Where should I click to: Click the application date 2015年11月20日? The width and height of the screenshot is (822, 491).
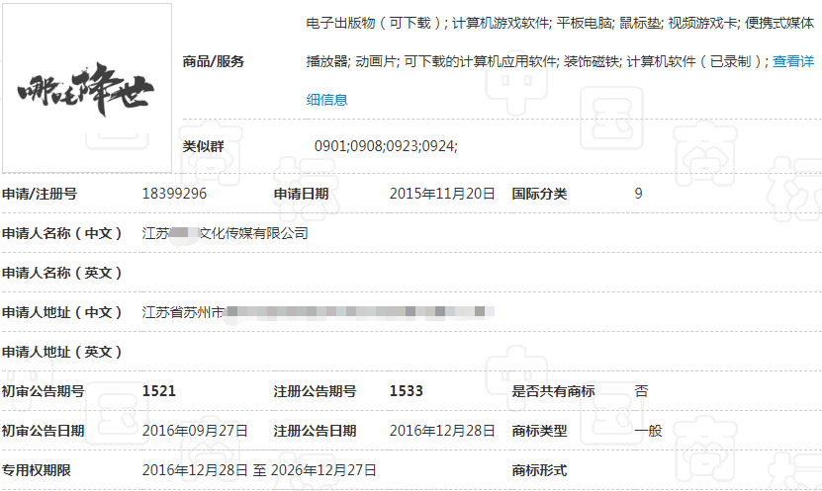tap(442, 194)
